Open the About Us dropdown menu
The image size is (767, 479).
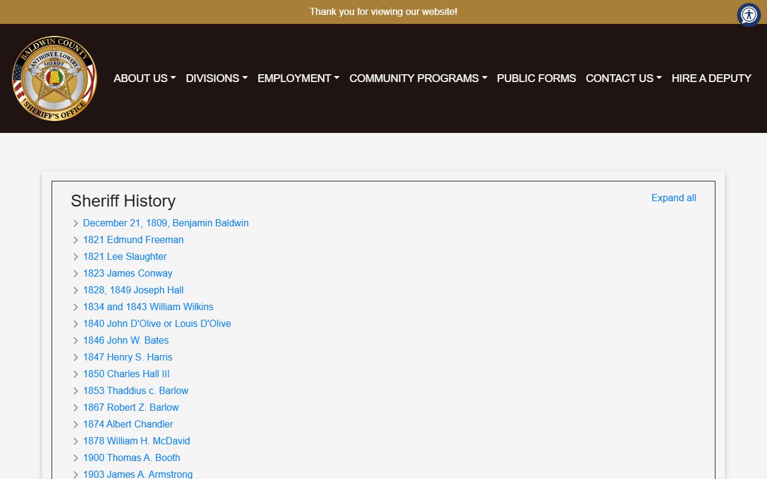(x=144, y=78)
